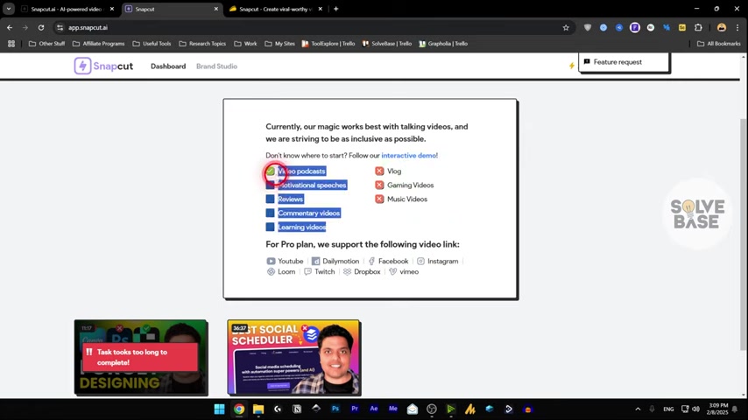Click the Dailymotion icon
Viewport: 748px width, 420px height.
[x=316, y=262]
